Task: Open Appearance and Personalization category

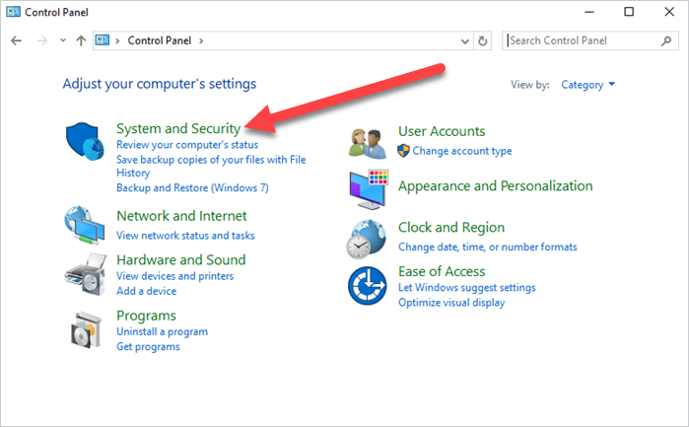Action: click(495, 186)
